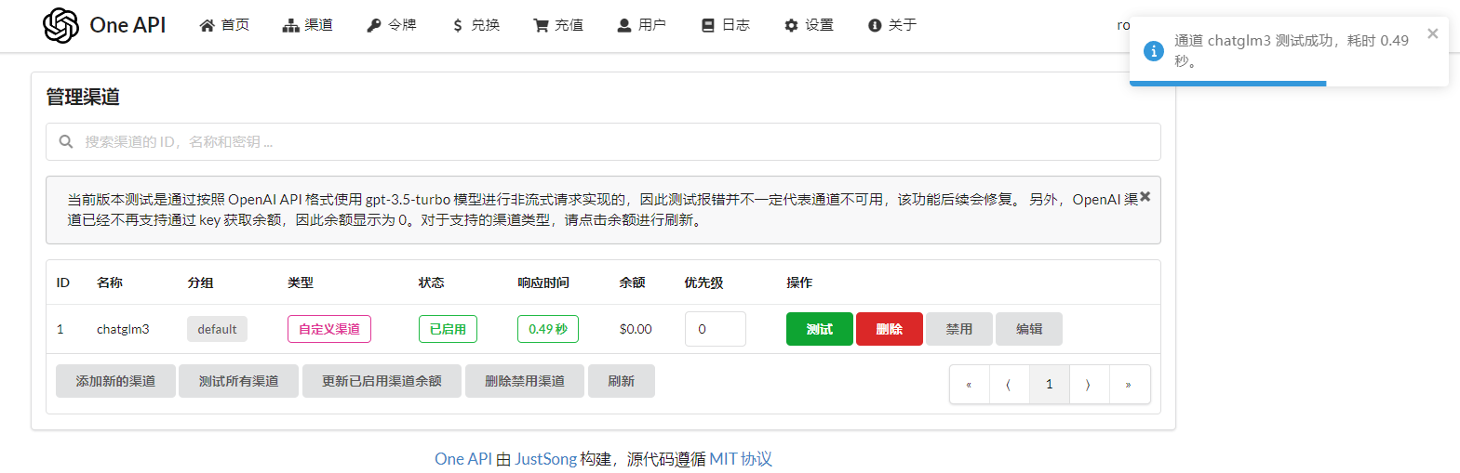
Task: Close the chatglm3 test success notification
Action: [x=1432, y=33]
